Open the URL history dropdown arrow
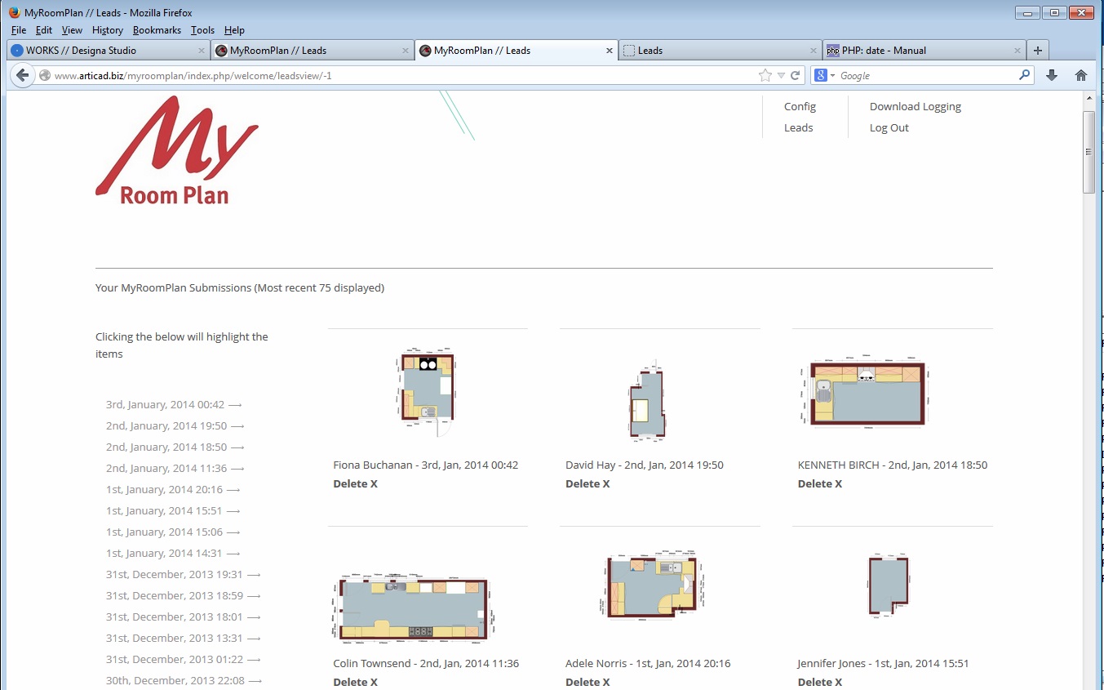The width and height of the screenshot is (1104, 690). [x=781, y=75]
